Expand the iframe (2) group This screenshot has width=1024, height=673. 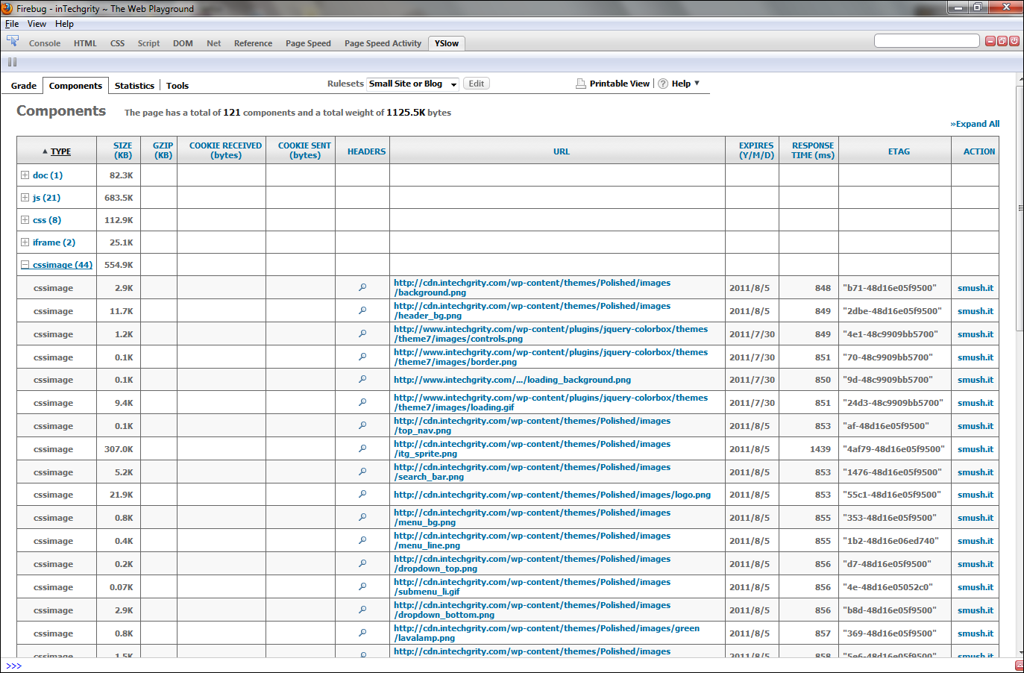pos(25,242)
